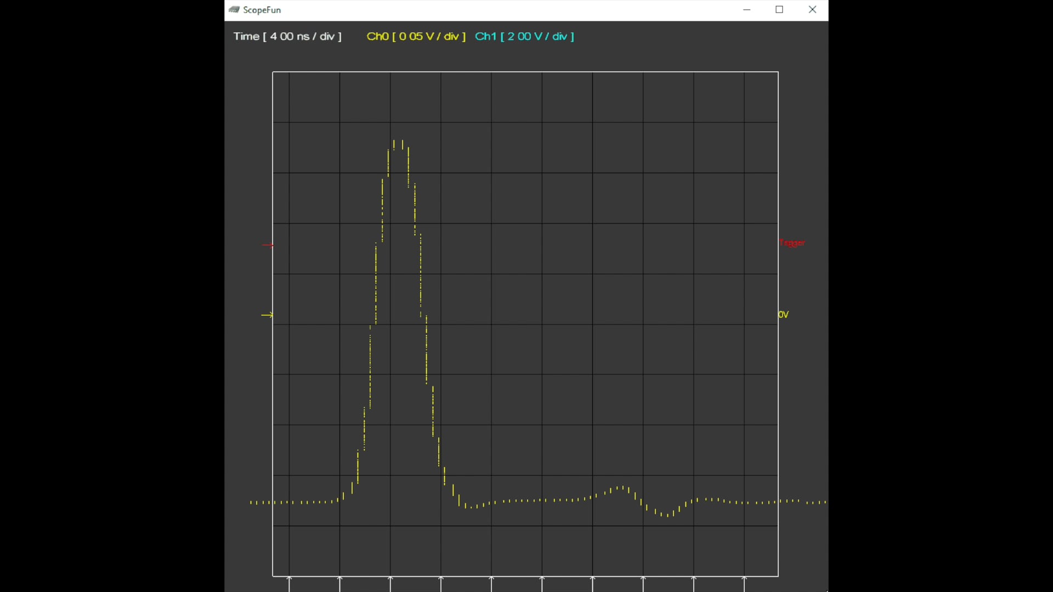The image size is (1053, 592).
Task: Maximize the ScopeFun window
Action: click(779, 10)
